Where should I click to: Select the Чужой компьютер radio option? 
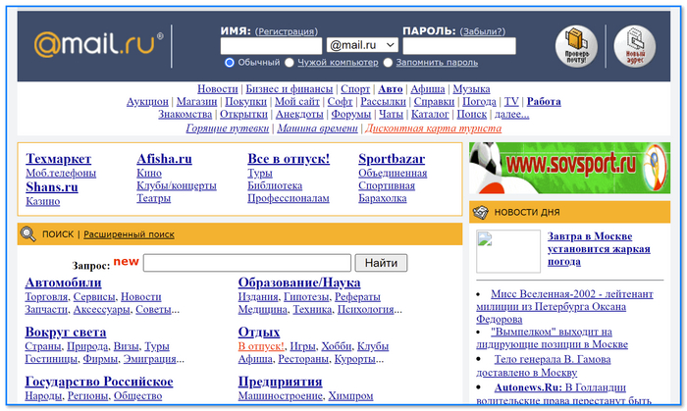coord(290,63)
